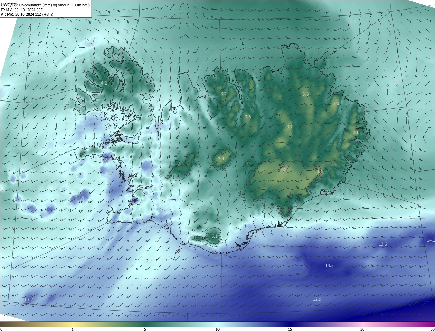
Task: Click the colorbar tick label "15"
Action: [x=290, y=329]
